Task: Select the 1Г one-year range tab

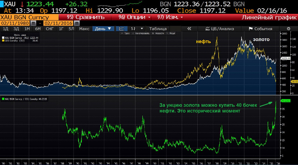Action: [61, 29]
